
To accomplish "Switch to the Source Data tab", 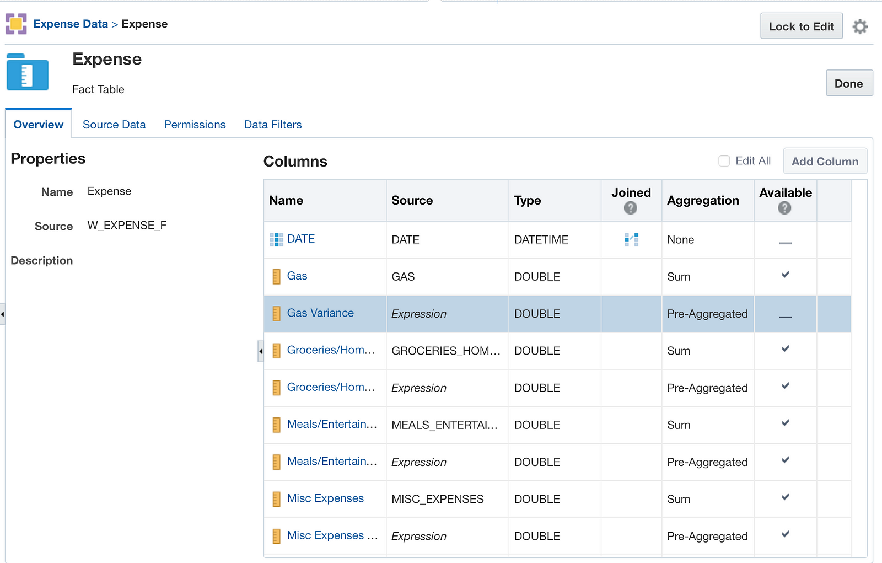I will [x=114, y=125].
